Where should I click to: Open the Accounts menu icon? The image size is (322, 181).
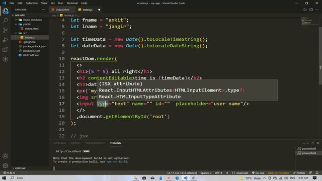click(x=6, y=156)
